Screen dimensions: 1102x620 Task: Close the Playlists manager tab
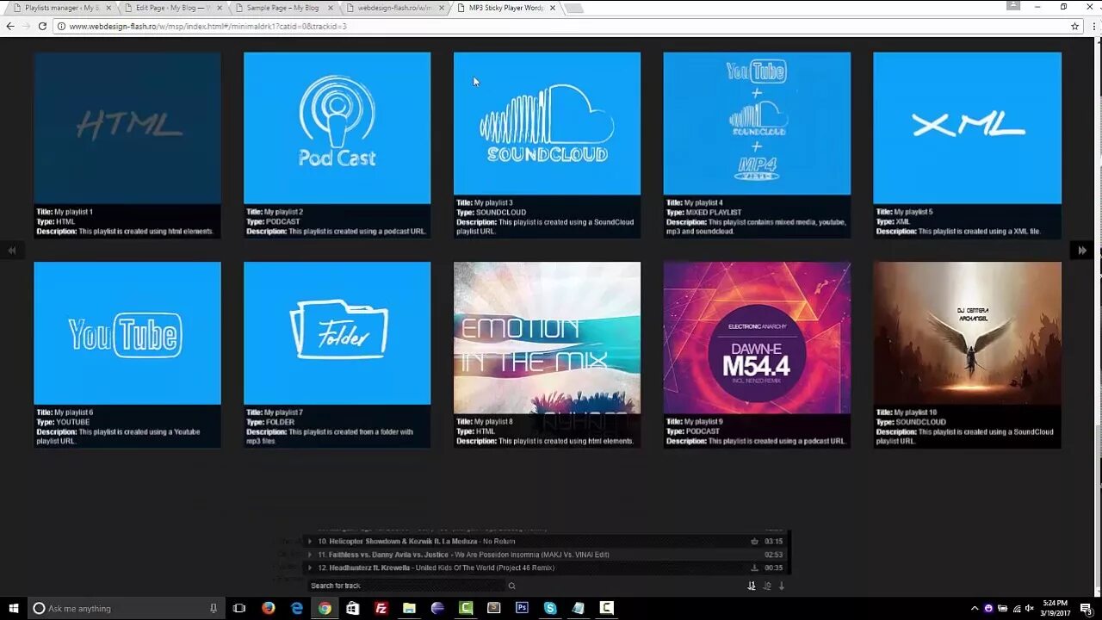point(108,8)
